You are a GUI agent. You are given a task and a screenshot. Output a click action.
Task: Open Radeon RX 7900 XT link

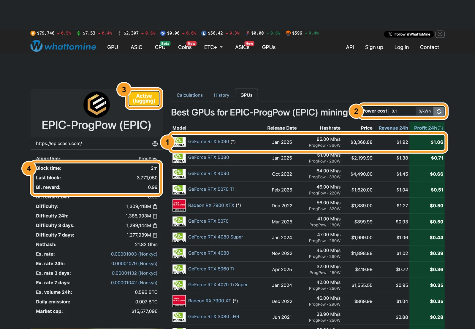pos(210,301)
